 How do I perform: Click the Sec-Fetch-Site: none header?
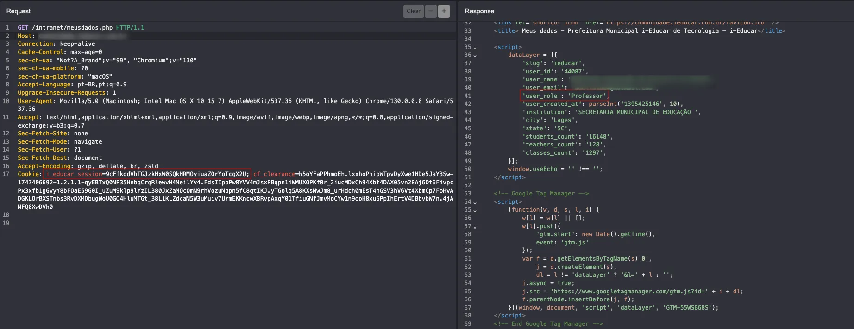point(53,134)
